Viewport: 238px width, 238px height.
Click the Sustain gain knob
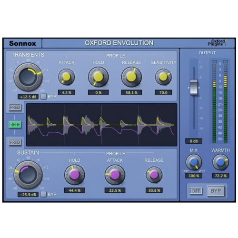(28, 175)
